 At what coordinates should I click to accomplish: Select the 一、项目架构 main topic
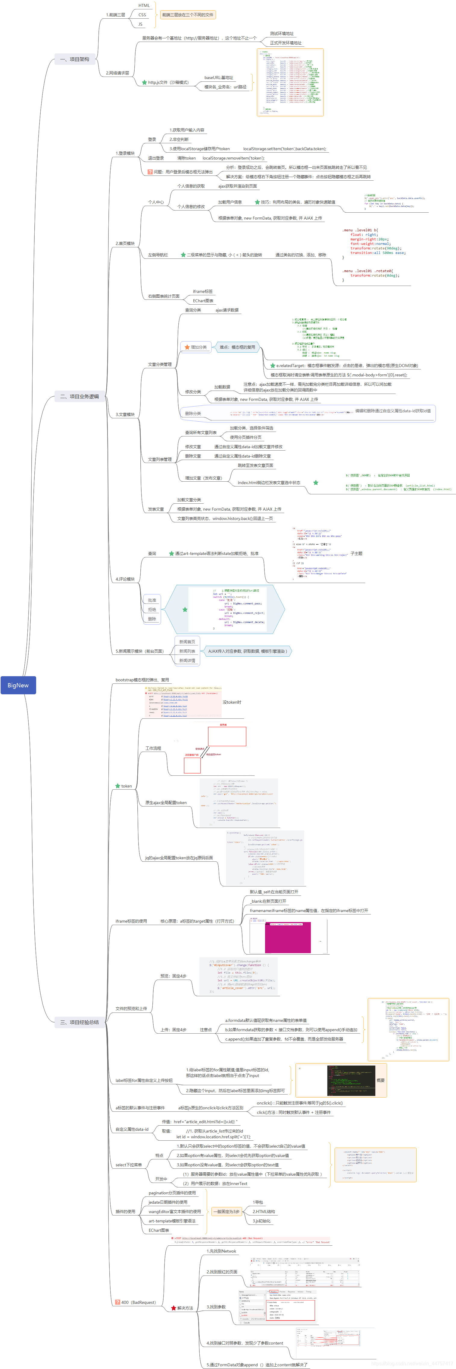click(75, 59)
